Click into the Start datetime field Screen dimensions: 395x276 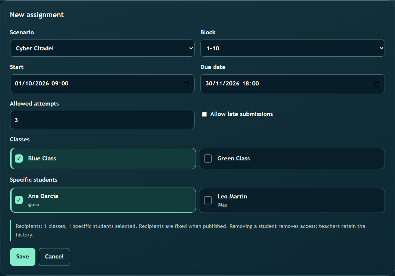(x=102, y=84)
